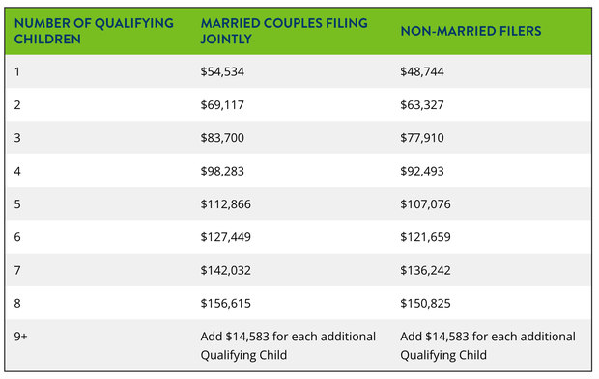Viewport: 599px width, 379px height.
Task: Click the $127,449 value
Action: [x=226, y=237]
